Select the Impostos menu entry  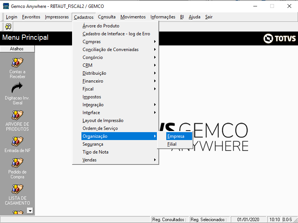pyautogui.click(x=119, y=97)
